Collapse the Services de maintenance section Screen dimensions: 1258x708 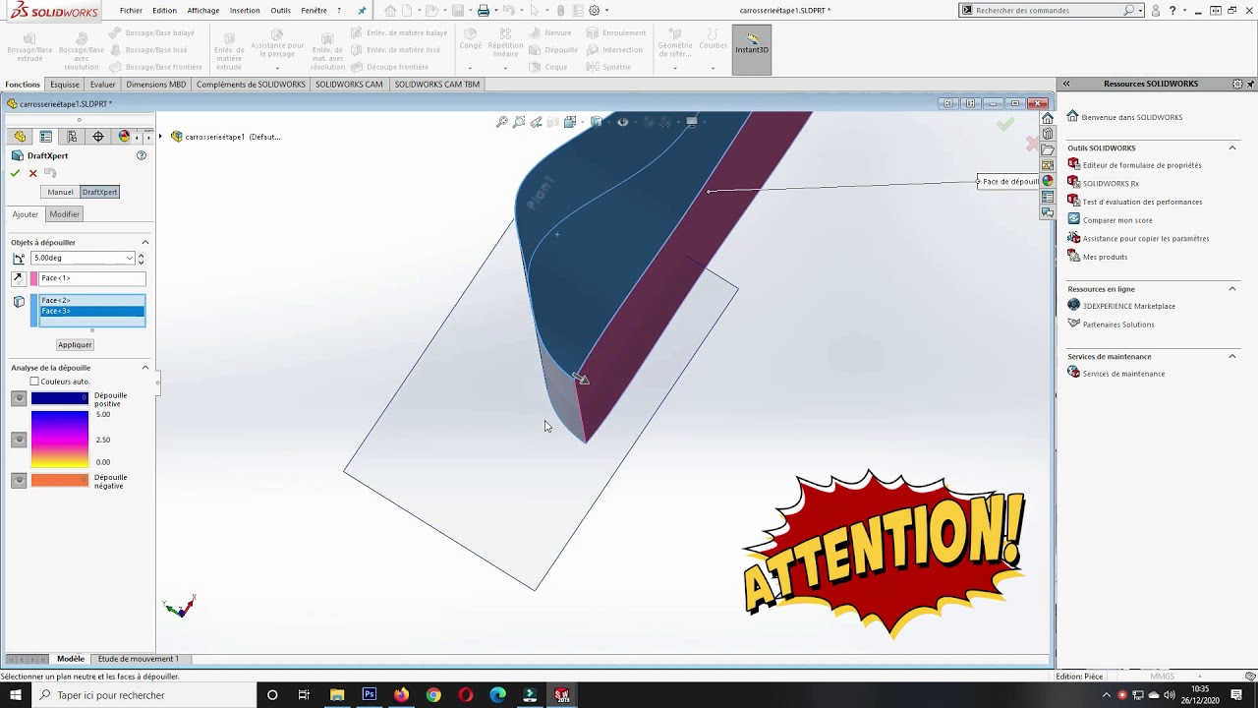click(1232, 356)
